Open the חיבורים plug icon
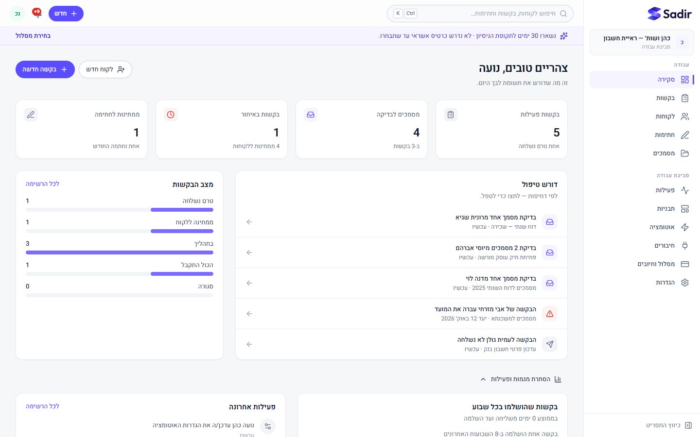The height and width of the screenshot is (437, 700). tap(685, 246)
